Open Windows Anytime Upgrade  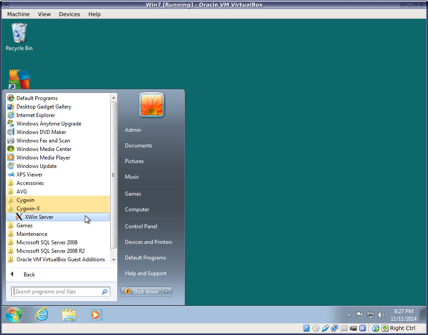coord(58,124)
